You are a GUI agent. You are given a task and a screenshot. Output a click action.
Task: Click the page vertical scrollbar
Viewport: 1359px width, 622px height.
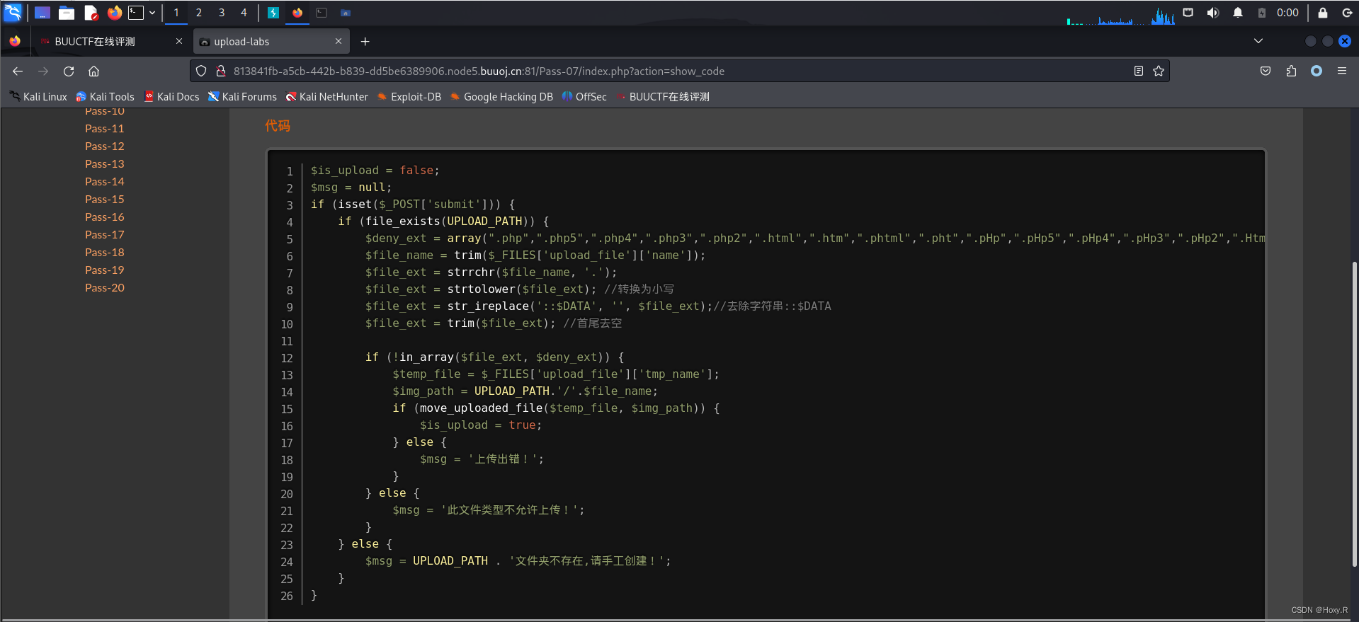(x=1354, y=414)
